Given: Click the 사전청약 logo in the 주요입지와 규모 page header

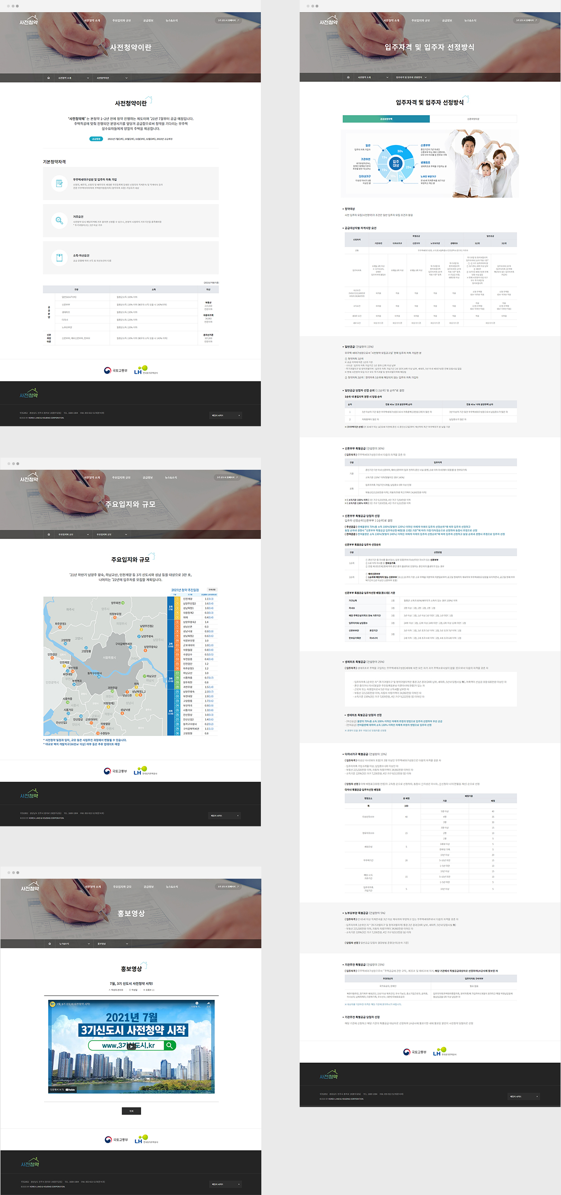Looking at the screenshot, I should point(29,479).
